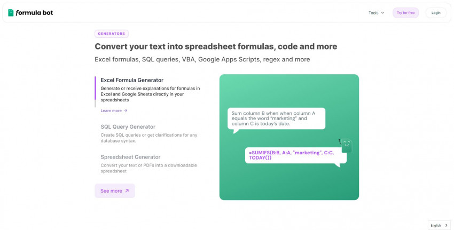Click the See more diagonal arrow icon
The image size is (454, 230).
click(x=127, y=191)
